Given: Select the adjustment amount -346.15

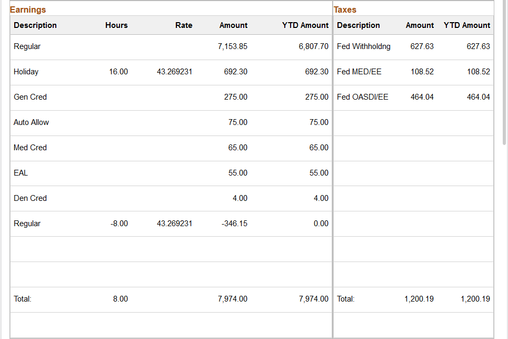Looking at the screenshot, I should tap(235, 224).
